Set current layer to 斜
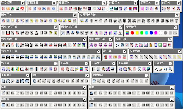The image size is (183, 110). 129,21
